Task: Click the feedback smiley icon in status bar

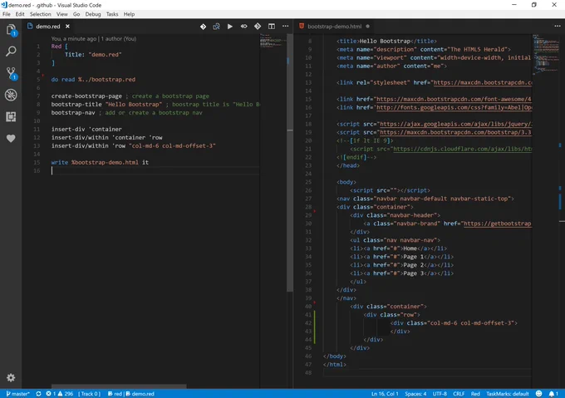Action: point(538,394)
